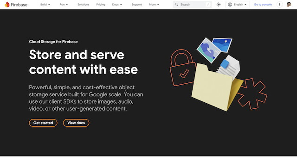The width and height of the screenshot is (297, 168).
Task: Toggle the light/dark theme sun icon
Action: (x=219, y=5)
